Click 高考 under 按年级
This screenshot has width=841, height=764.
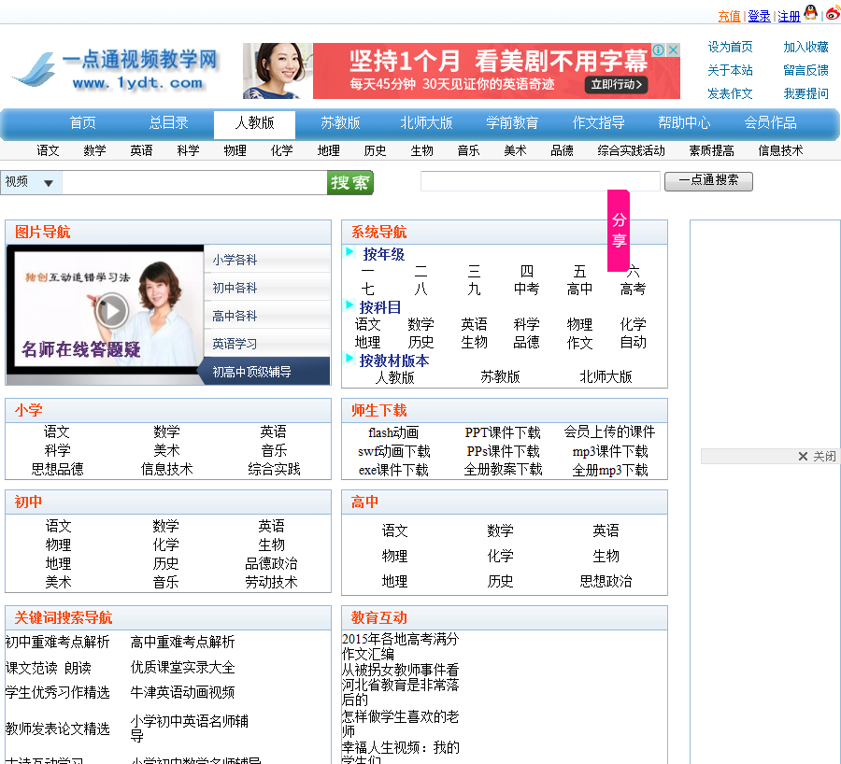633,289
